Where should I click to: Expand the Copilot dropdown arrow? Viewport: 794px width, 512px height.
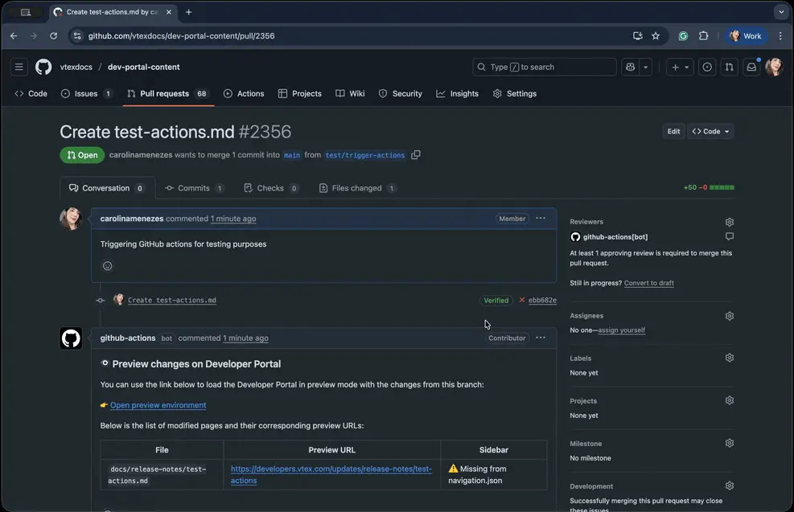[646, 67]
